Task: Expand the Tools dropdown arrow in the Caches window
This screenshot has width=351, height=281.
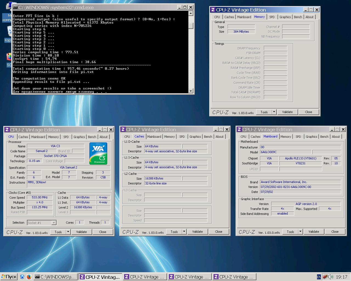Action: coord(184,232)
